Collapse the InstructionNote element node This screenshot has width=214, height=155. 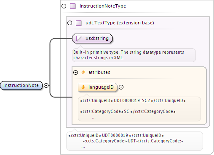click(x=46, y=85)
